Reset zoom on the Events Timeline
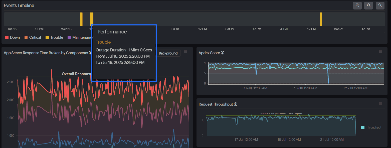This screenshot has width=391, height=148. point(380,5)
